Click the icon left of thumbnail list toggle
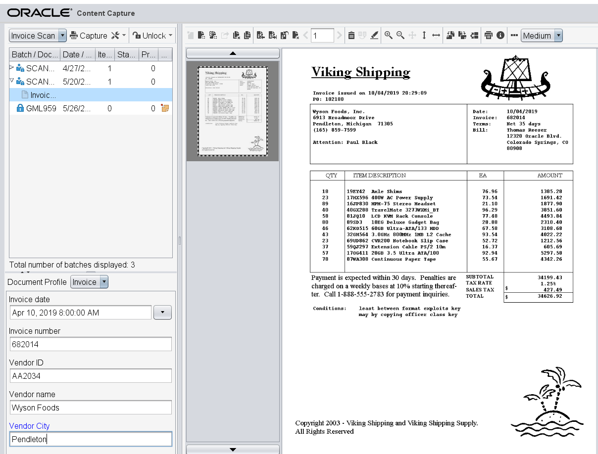Screen dimensions: 598x454 (x=462, y=35)
